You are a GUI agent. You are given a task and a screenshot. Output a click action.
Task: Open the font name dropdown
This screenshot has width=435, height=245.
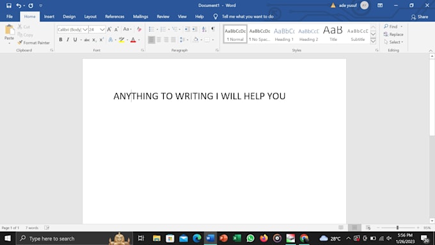coord(85,29)
